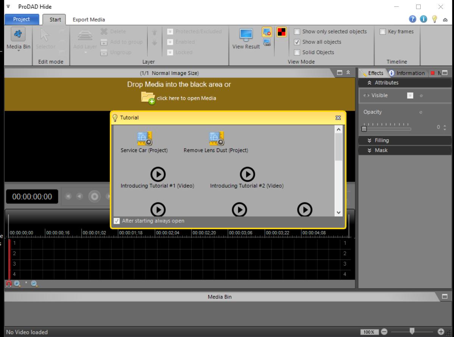454x337 pixels.
Task: Click the round record button in transport controls
Action: click(94, 197)
